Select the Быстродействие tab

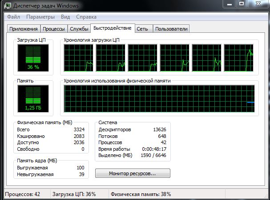click(x=113, y=28)
